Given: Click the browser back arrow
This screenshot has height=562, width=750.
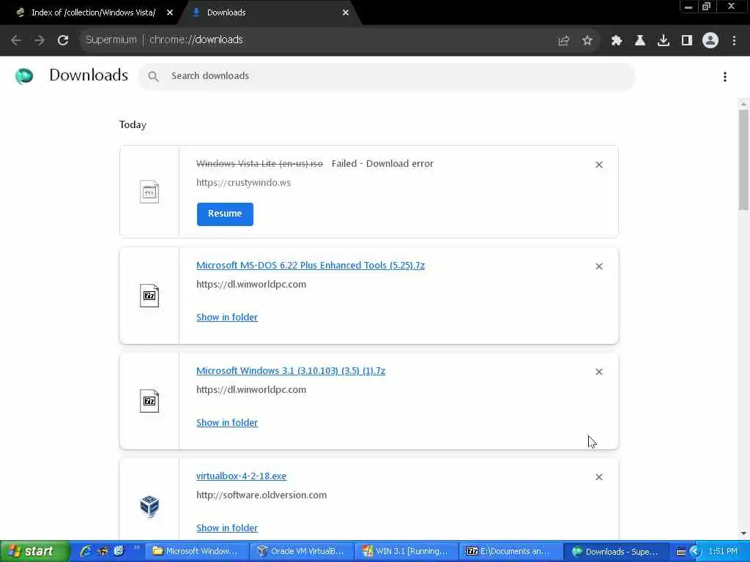Looking at the screenshot, I should [x=16, y=40].
